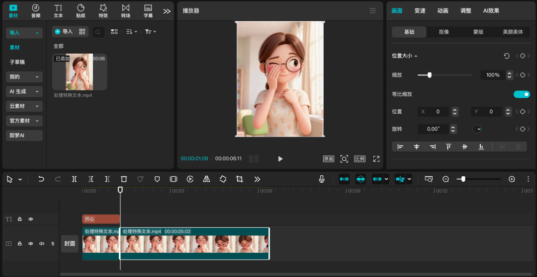Image resolution: width=537 pixels, height=277 pixels.
Task: Switch to the 变速 tab
Action: [420, 10]
